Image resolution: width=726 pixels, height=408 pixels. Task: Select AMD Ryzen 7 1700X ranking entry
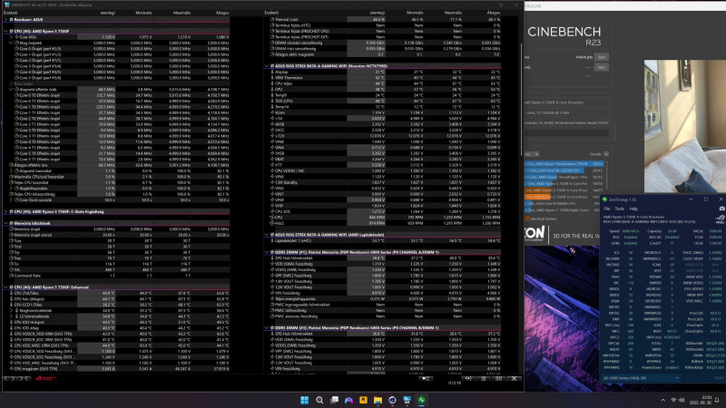pyautogui.click(x=564, y=210)
